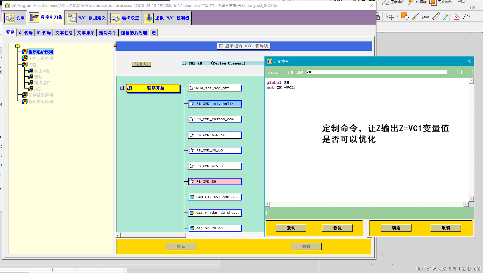Select the 程序和刀轨 program and toolpath icon
Image resolution: width=483 pixels, height=273 pixels.
[x=34, y=17]
